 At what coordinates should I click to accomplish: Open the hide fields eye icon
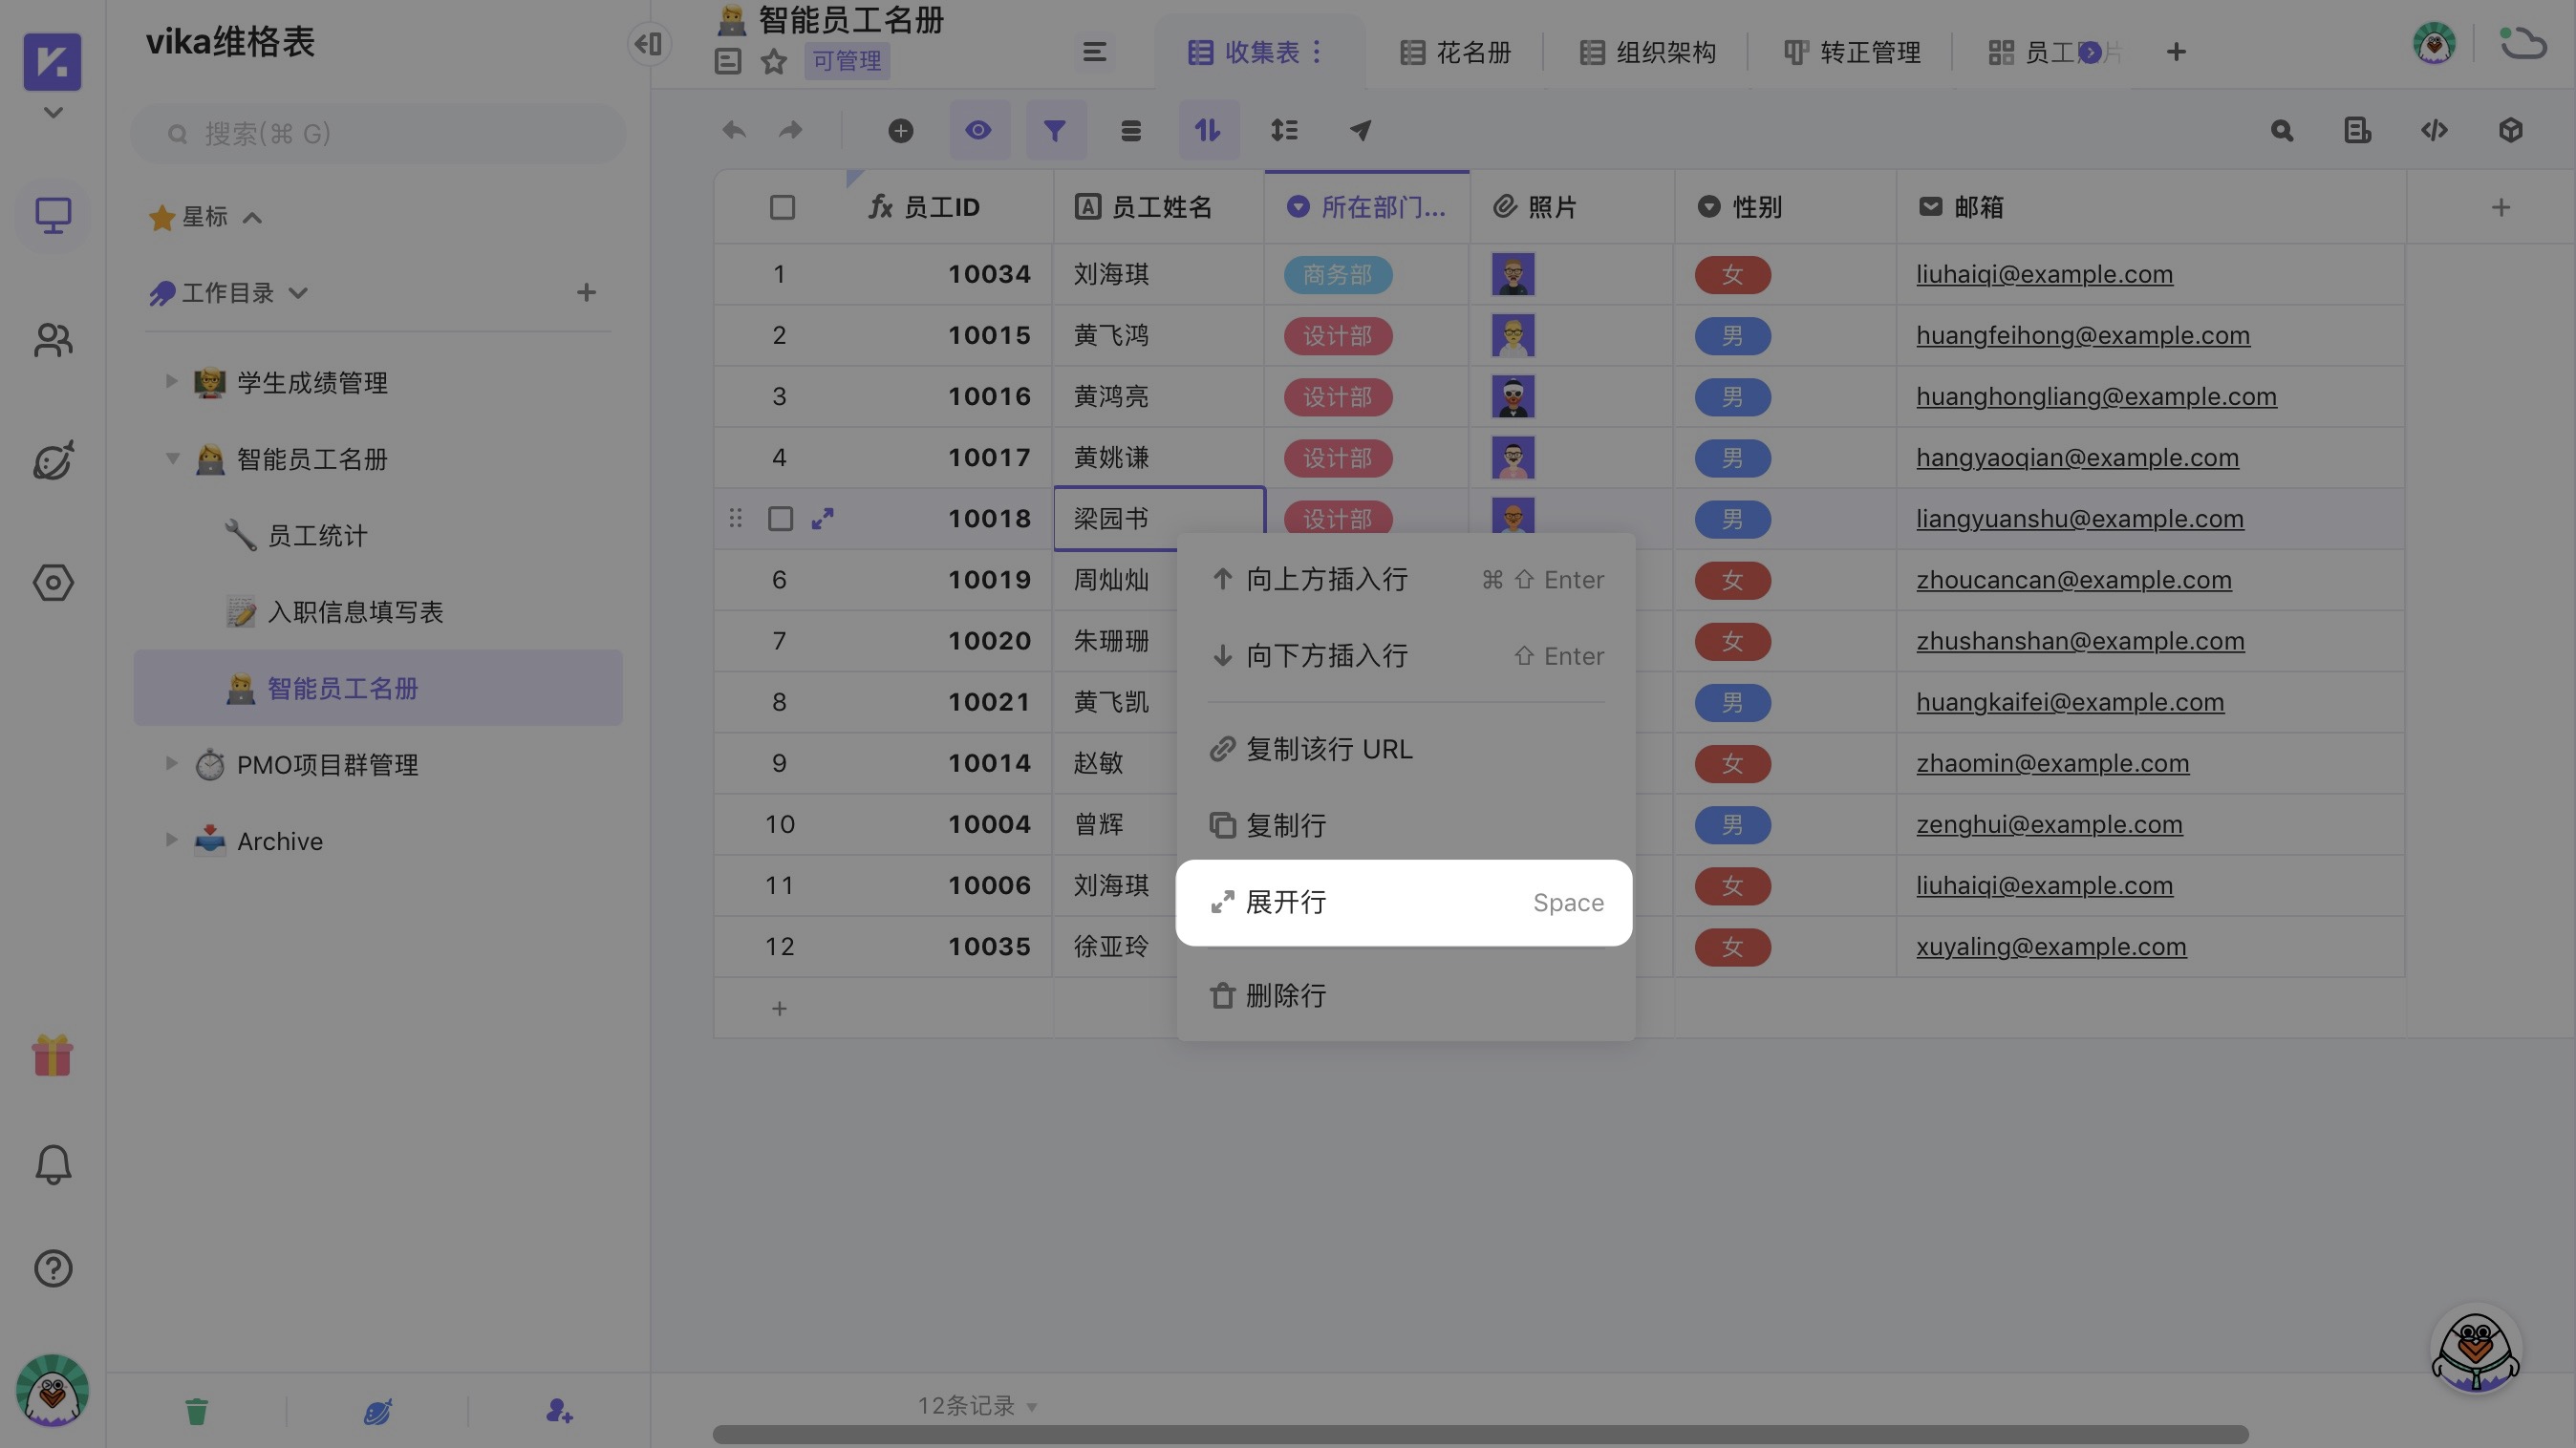coord(977,130)
